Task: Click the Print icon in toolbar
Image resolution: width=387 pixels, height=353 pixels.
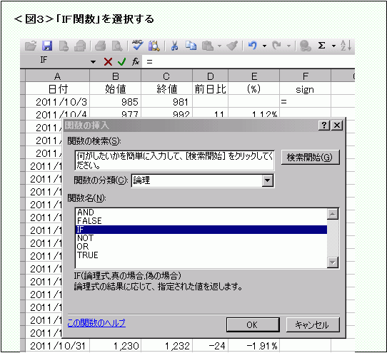Action: [x=101, y=46]
